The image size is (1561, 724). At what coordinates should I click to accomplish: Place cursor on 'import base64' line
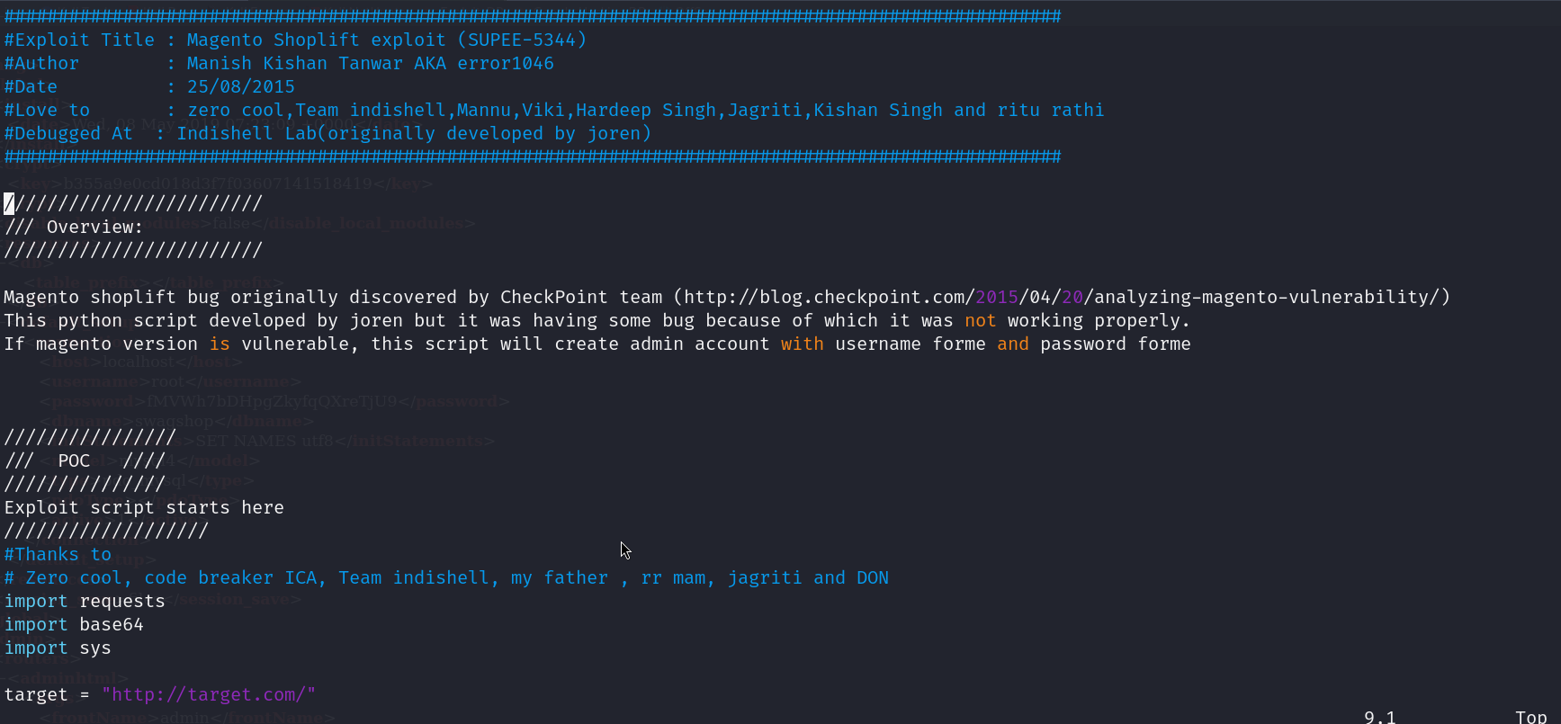click(x=74, y=625)
